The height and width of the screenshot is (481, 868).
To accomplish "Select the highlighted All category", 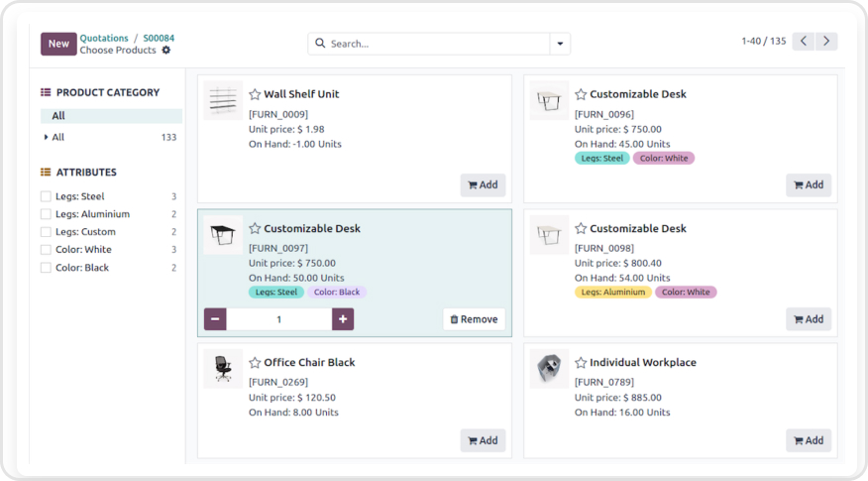I will [x=111, y=116].
